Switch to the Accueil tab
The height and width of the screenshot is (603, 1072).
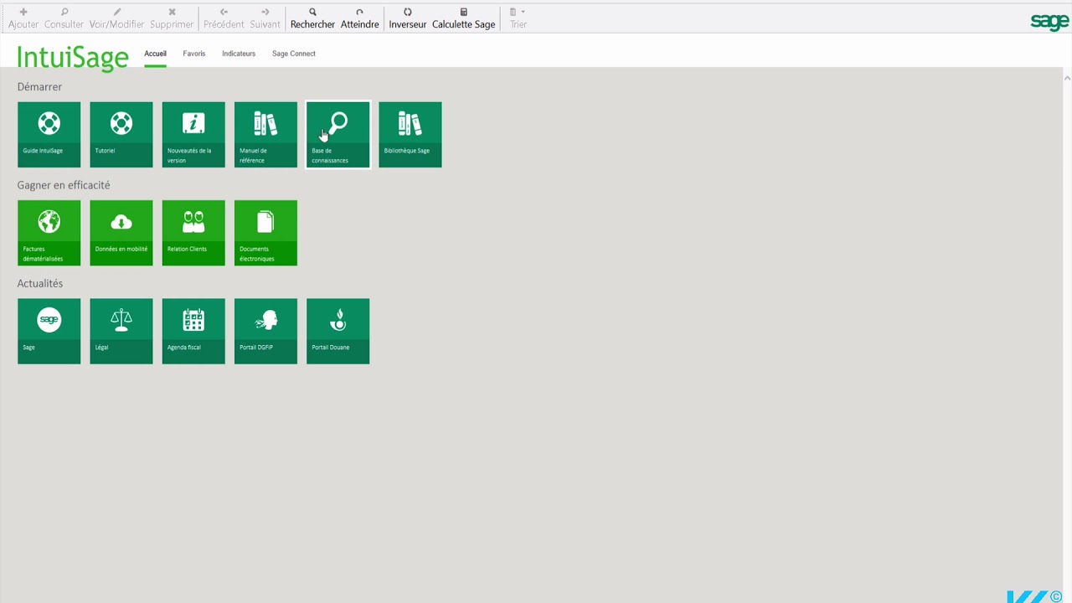click(x=155, y=54)
